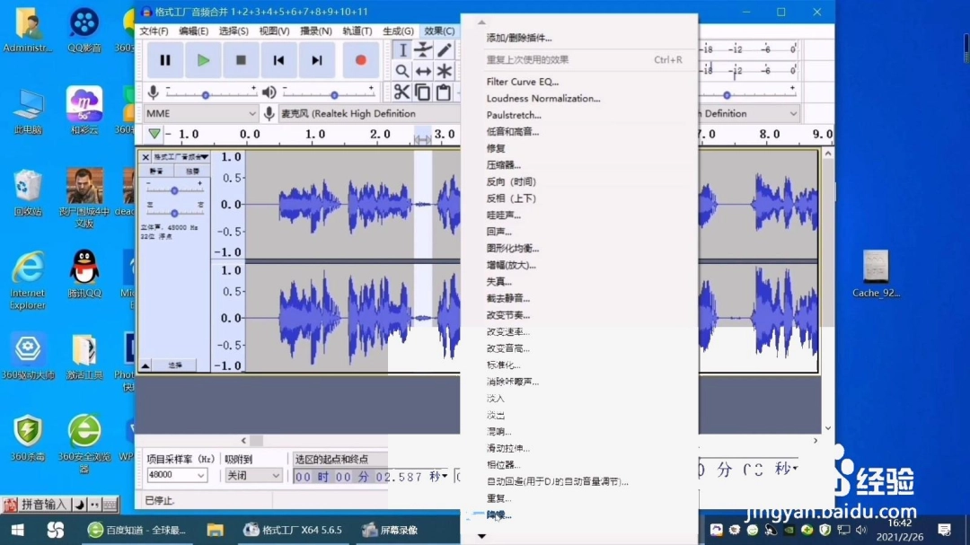The height and width of the screenshot is (545, 970).
Task: Open the 视图(V) menu
Action: [274, 31]
